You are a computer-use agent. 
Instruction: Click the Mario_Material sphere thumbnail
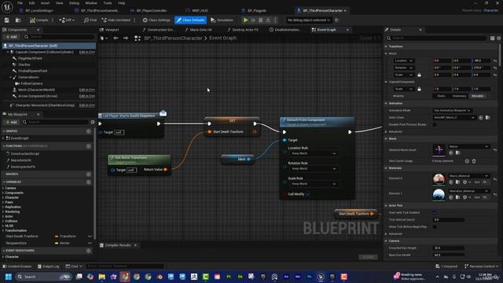tap(439, 179)
